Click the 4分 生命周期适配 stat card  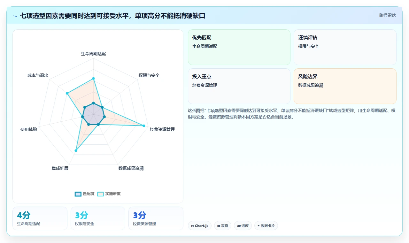click(40, 218)
